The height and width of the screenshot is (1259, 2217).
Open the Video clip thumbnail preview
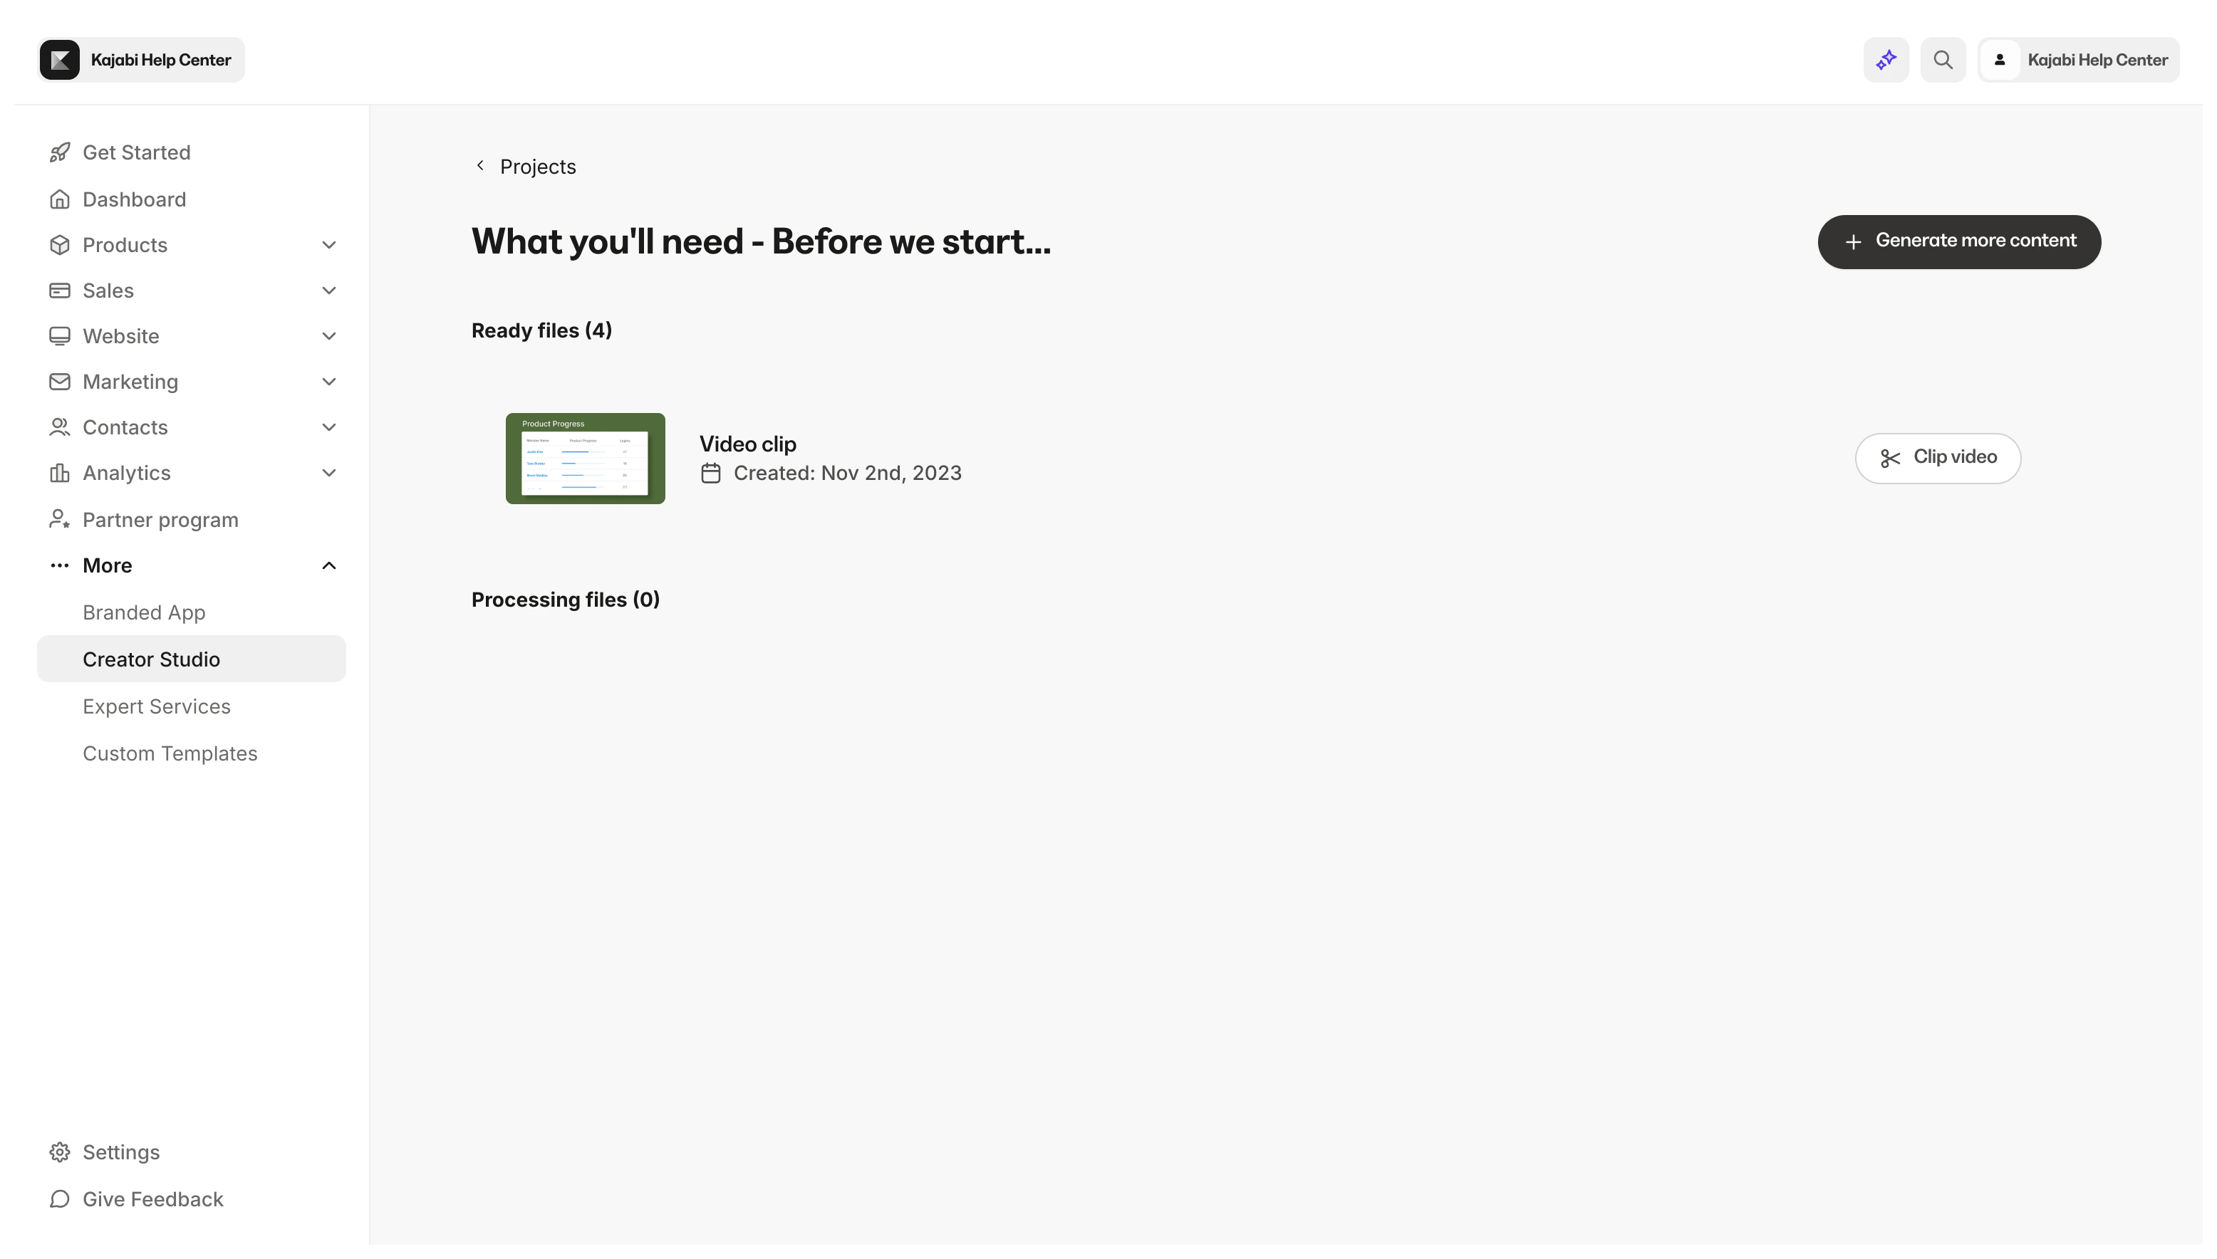pos(585,459)
